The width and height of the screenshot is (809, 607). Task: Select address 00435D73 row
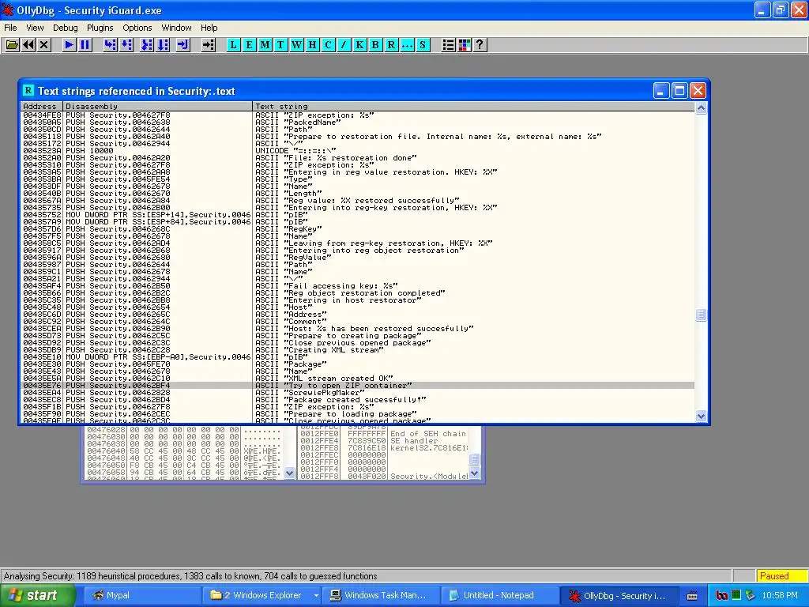(x=358, y=336)
